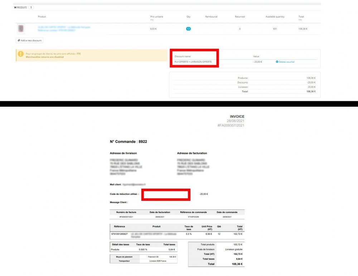Click product row total 108,36 €
The width and height of the screenshot is (358, 276).
tap(303, 29)
